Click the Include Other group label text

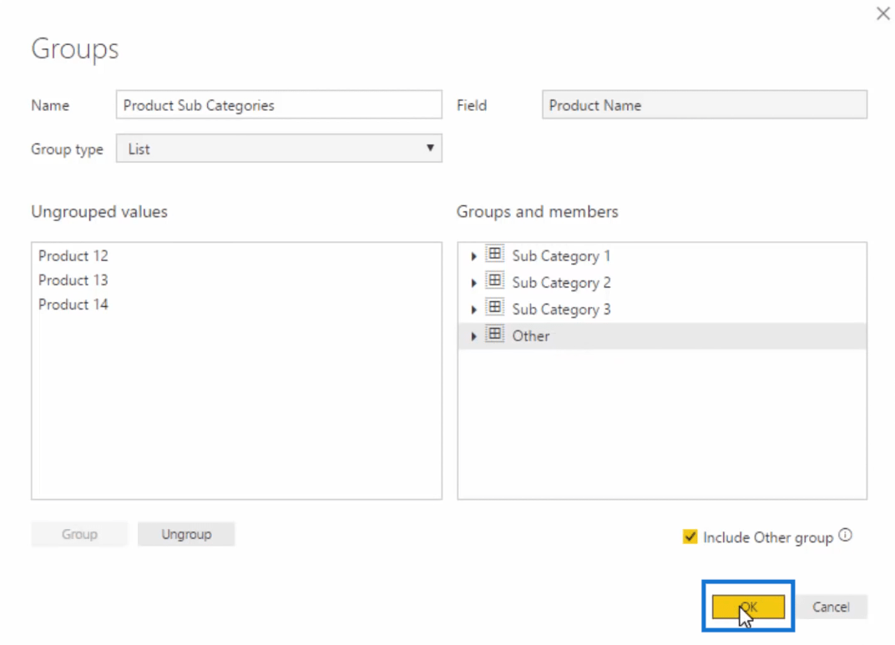[768, 538]
